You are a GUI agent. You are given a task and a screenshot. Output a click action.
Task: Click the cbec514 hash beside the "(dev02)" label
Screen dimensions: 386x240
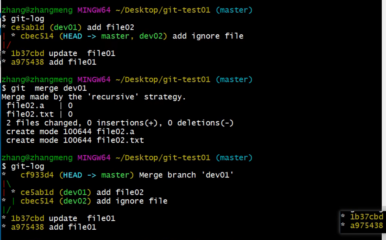click(37, 201)
